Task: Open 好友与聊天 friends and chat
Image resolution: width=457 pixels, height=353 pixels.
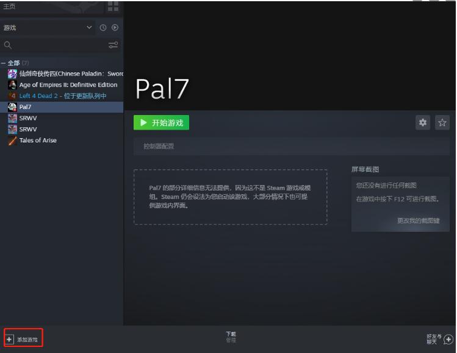Action: pyautogui.click(x=433, y=339)
